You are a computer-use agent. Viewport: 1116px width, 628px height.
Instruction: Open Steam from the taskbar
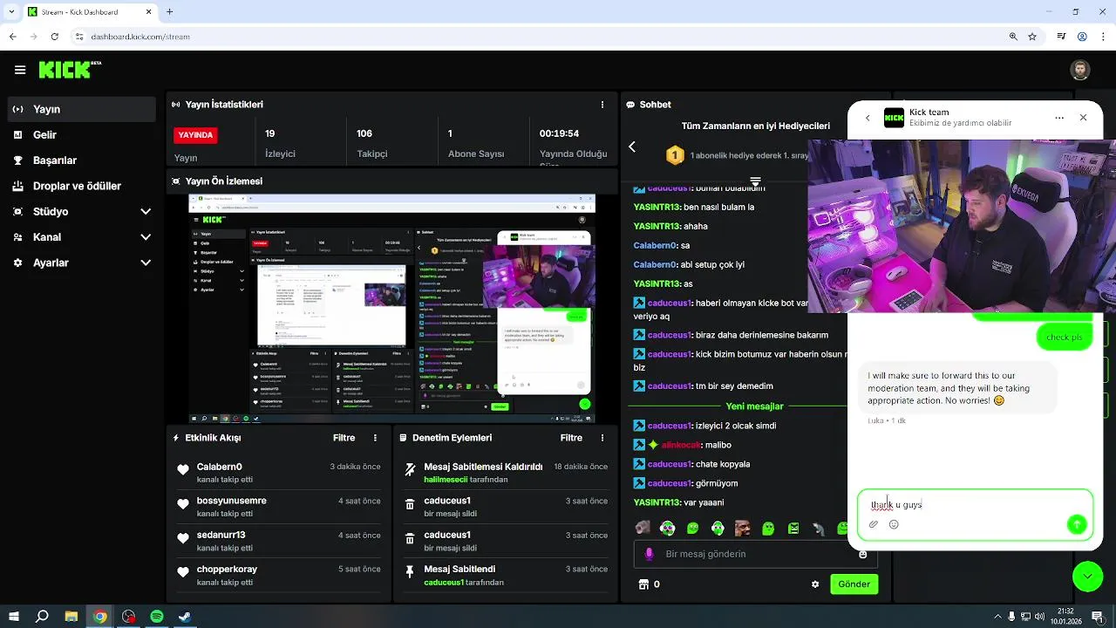tap(185, 617)
